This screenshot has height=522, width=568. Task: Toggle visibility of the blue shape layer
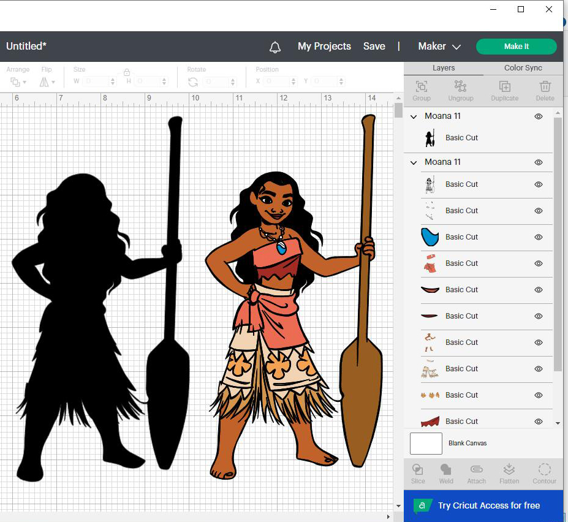tap(539, 237)
